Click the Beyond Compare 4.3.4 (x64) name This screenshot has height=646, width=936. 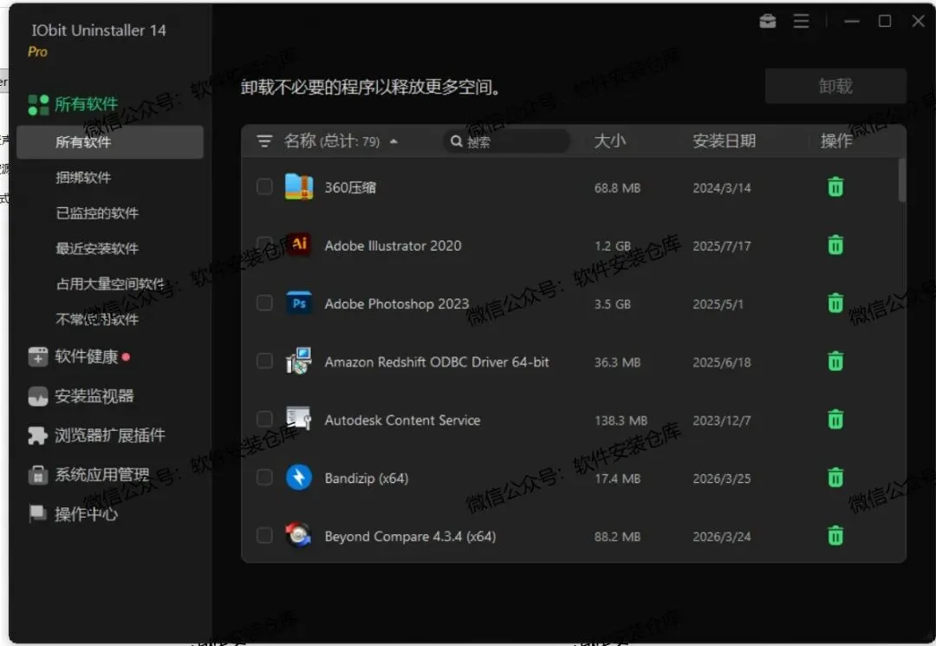tap(410, 536)
